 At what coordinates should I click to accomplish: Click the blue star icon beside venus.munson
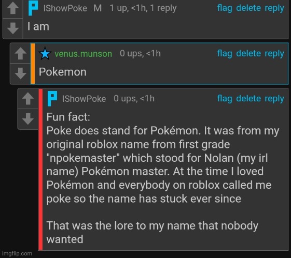click(45, 54)
